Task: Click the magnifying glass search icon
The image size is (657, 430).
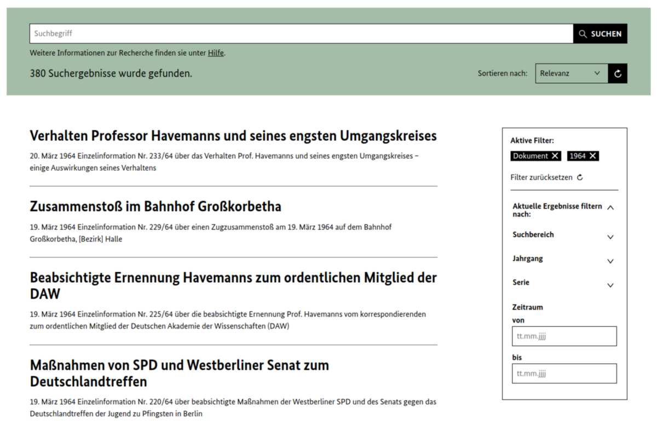Action: click(583, 33)
